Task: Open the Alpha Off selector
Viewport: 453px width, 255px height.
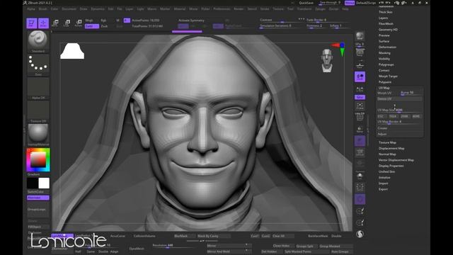Action: click(x=38, y=89)
